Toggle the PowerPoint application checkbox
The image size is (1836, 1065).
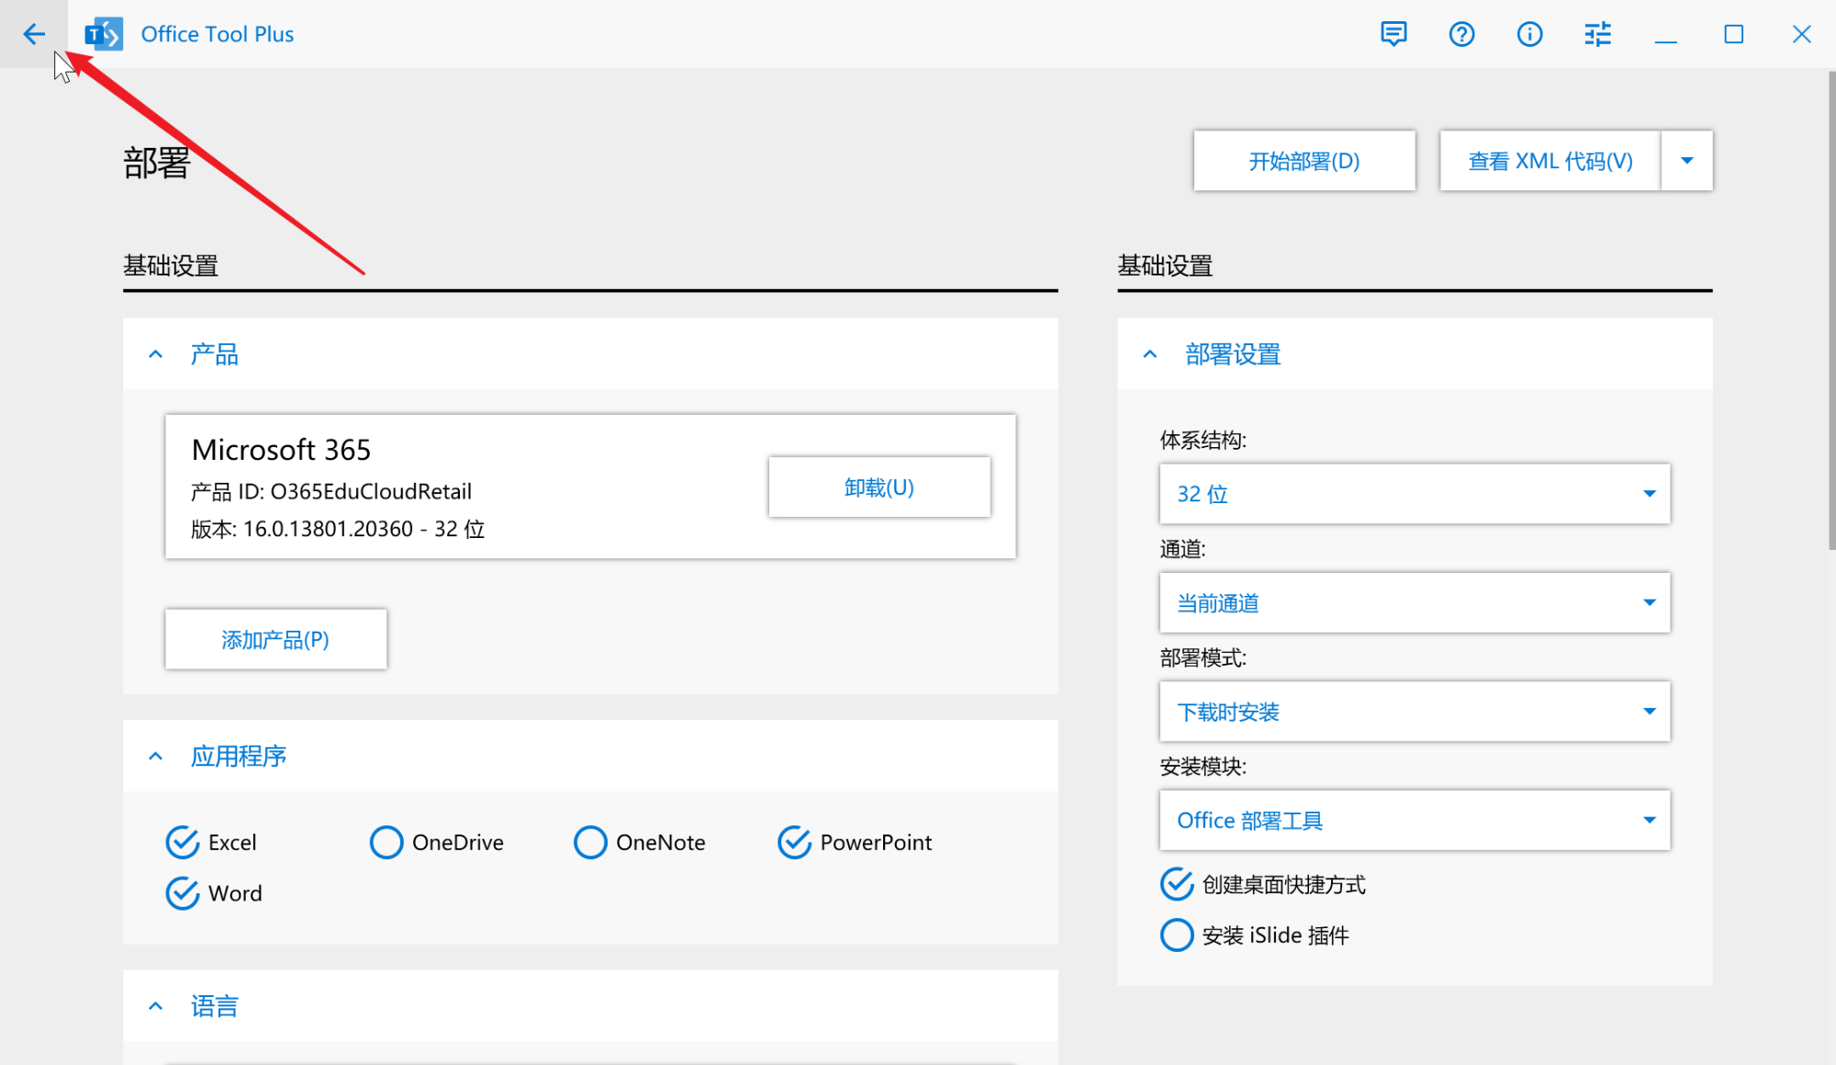tap(794, 842)
